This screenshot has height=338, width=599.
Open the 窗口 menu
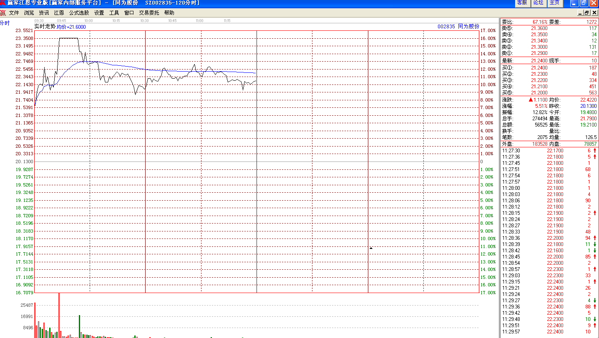[129, 13]
